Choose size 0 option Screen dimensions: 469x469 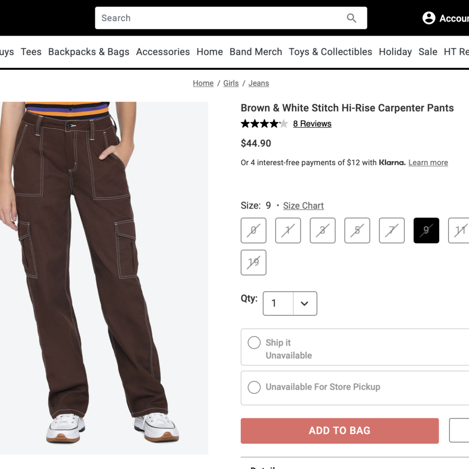(x=254, y=231)
